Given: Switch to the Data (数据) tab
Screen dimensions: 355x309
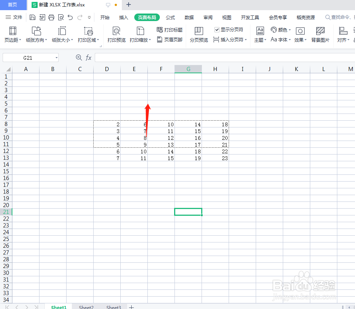Looking at the screenshot, I should point(189,17).
